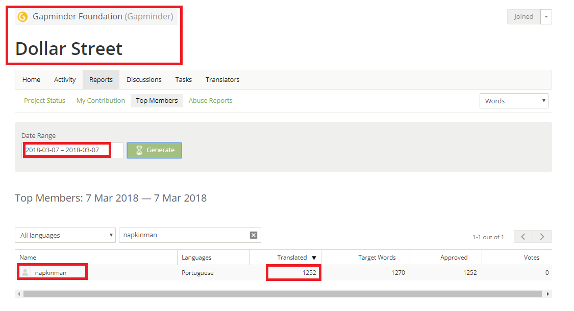Expand the dropdown arrow beside Joined

click(546, 17)
